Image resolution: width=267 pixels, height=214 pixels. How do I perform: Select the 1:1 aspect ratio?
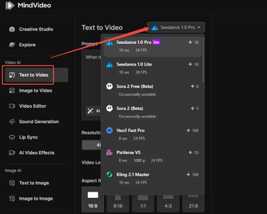[x=143, y=204]
